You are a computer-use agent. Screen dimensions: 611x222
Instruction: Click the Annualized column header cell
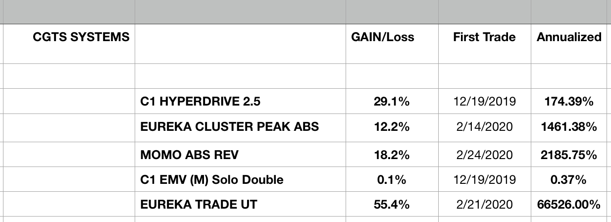[569, 37]
